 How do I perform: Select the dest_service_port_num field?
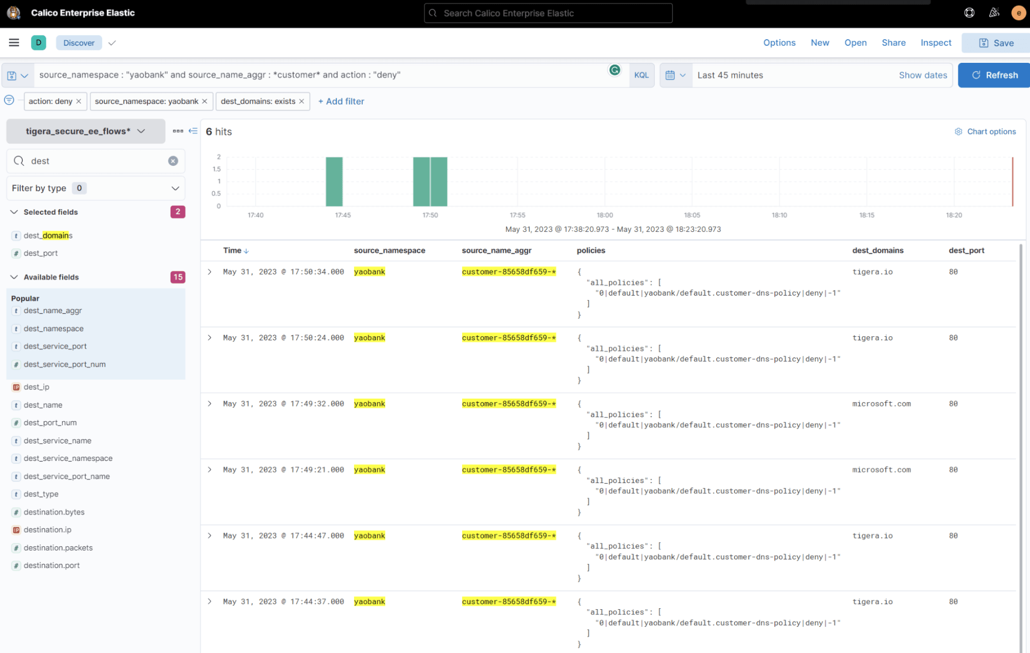64,365
